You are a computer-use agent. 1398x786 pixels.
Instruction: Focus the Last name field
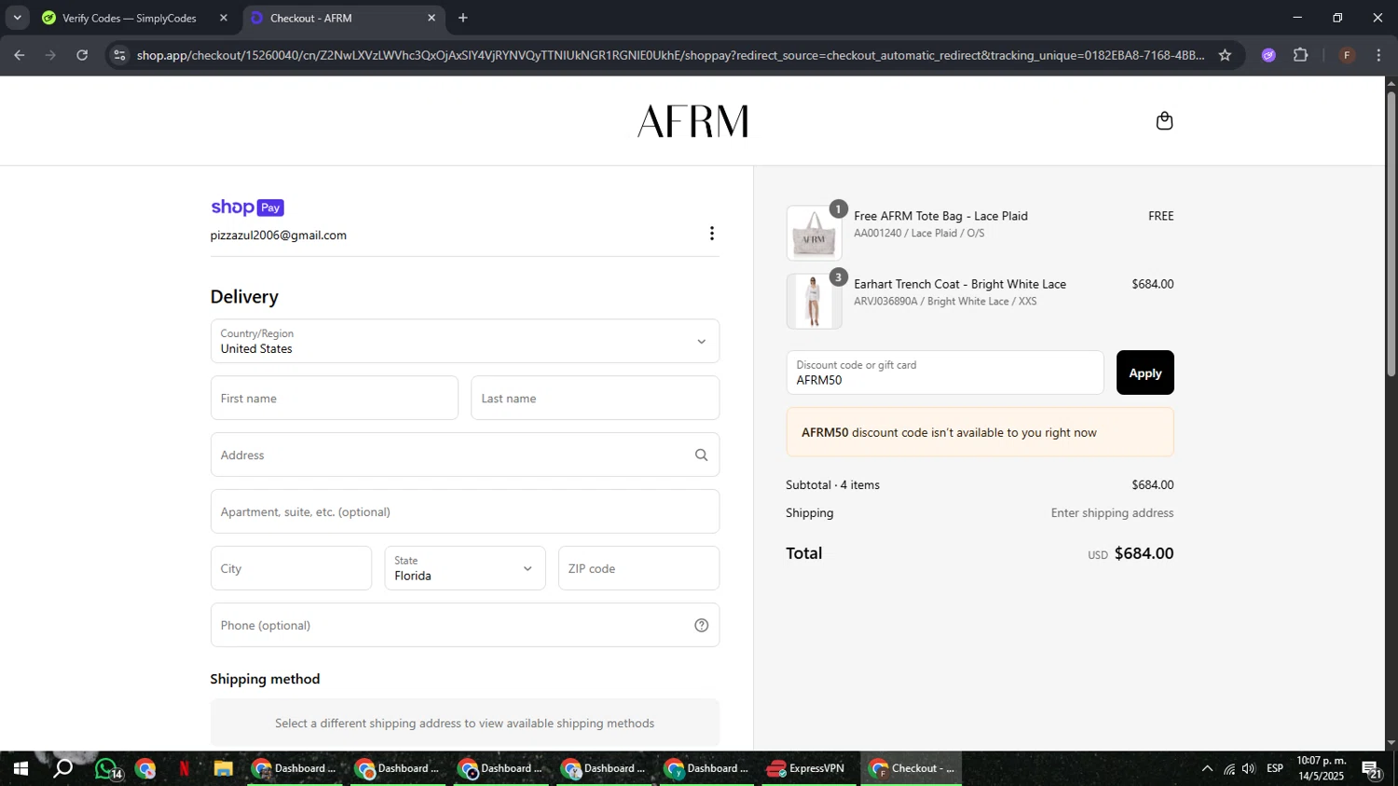click(x=596, y=399)
